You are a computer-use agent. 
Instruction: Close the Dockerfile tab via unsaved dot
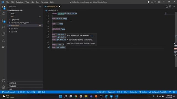(x=59, y=7)
